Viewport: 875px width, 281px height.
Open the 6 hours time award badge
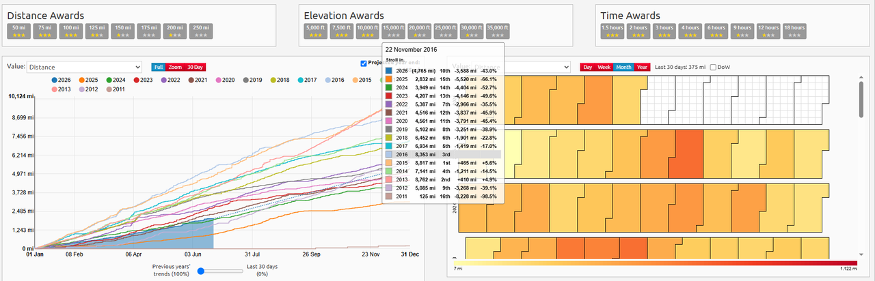click(716, 30)
